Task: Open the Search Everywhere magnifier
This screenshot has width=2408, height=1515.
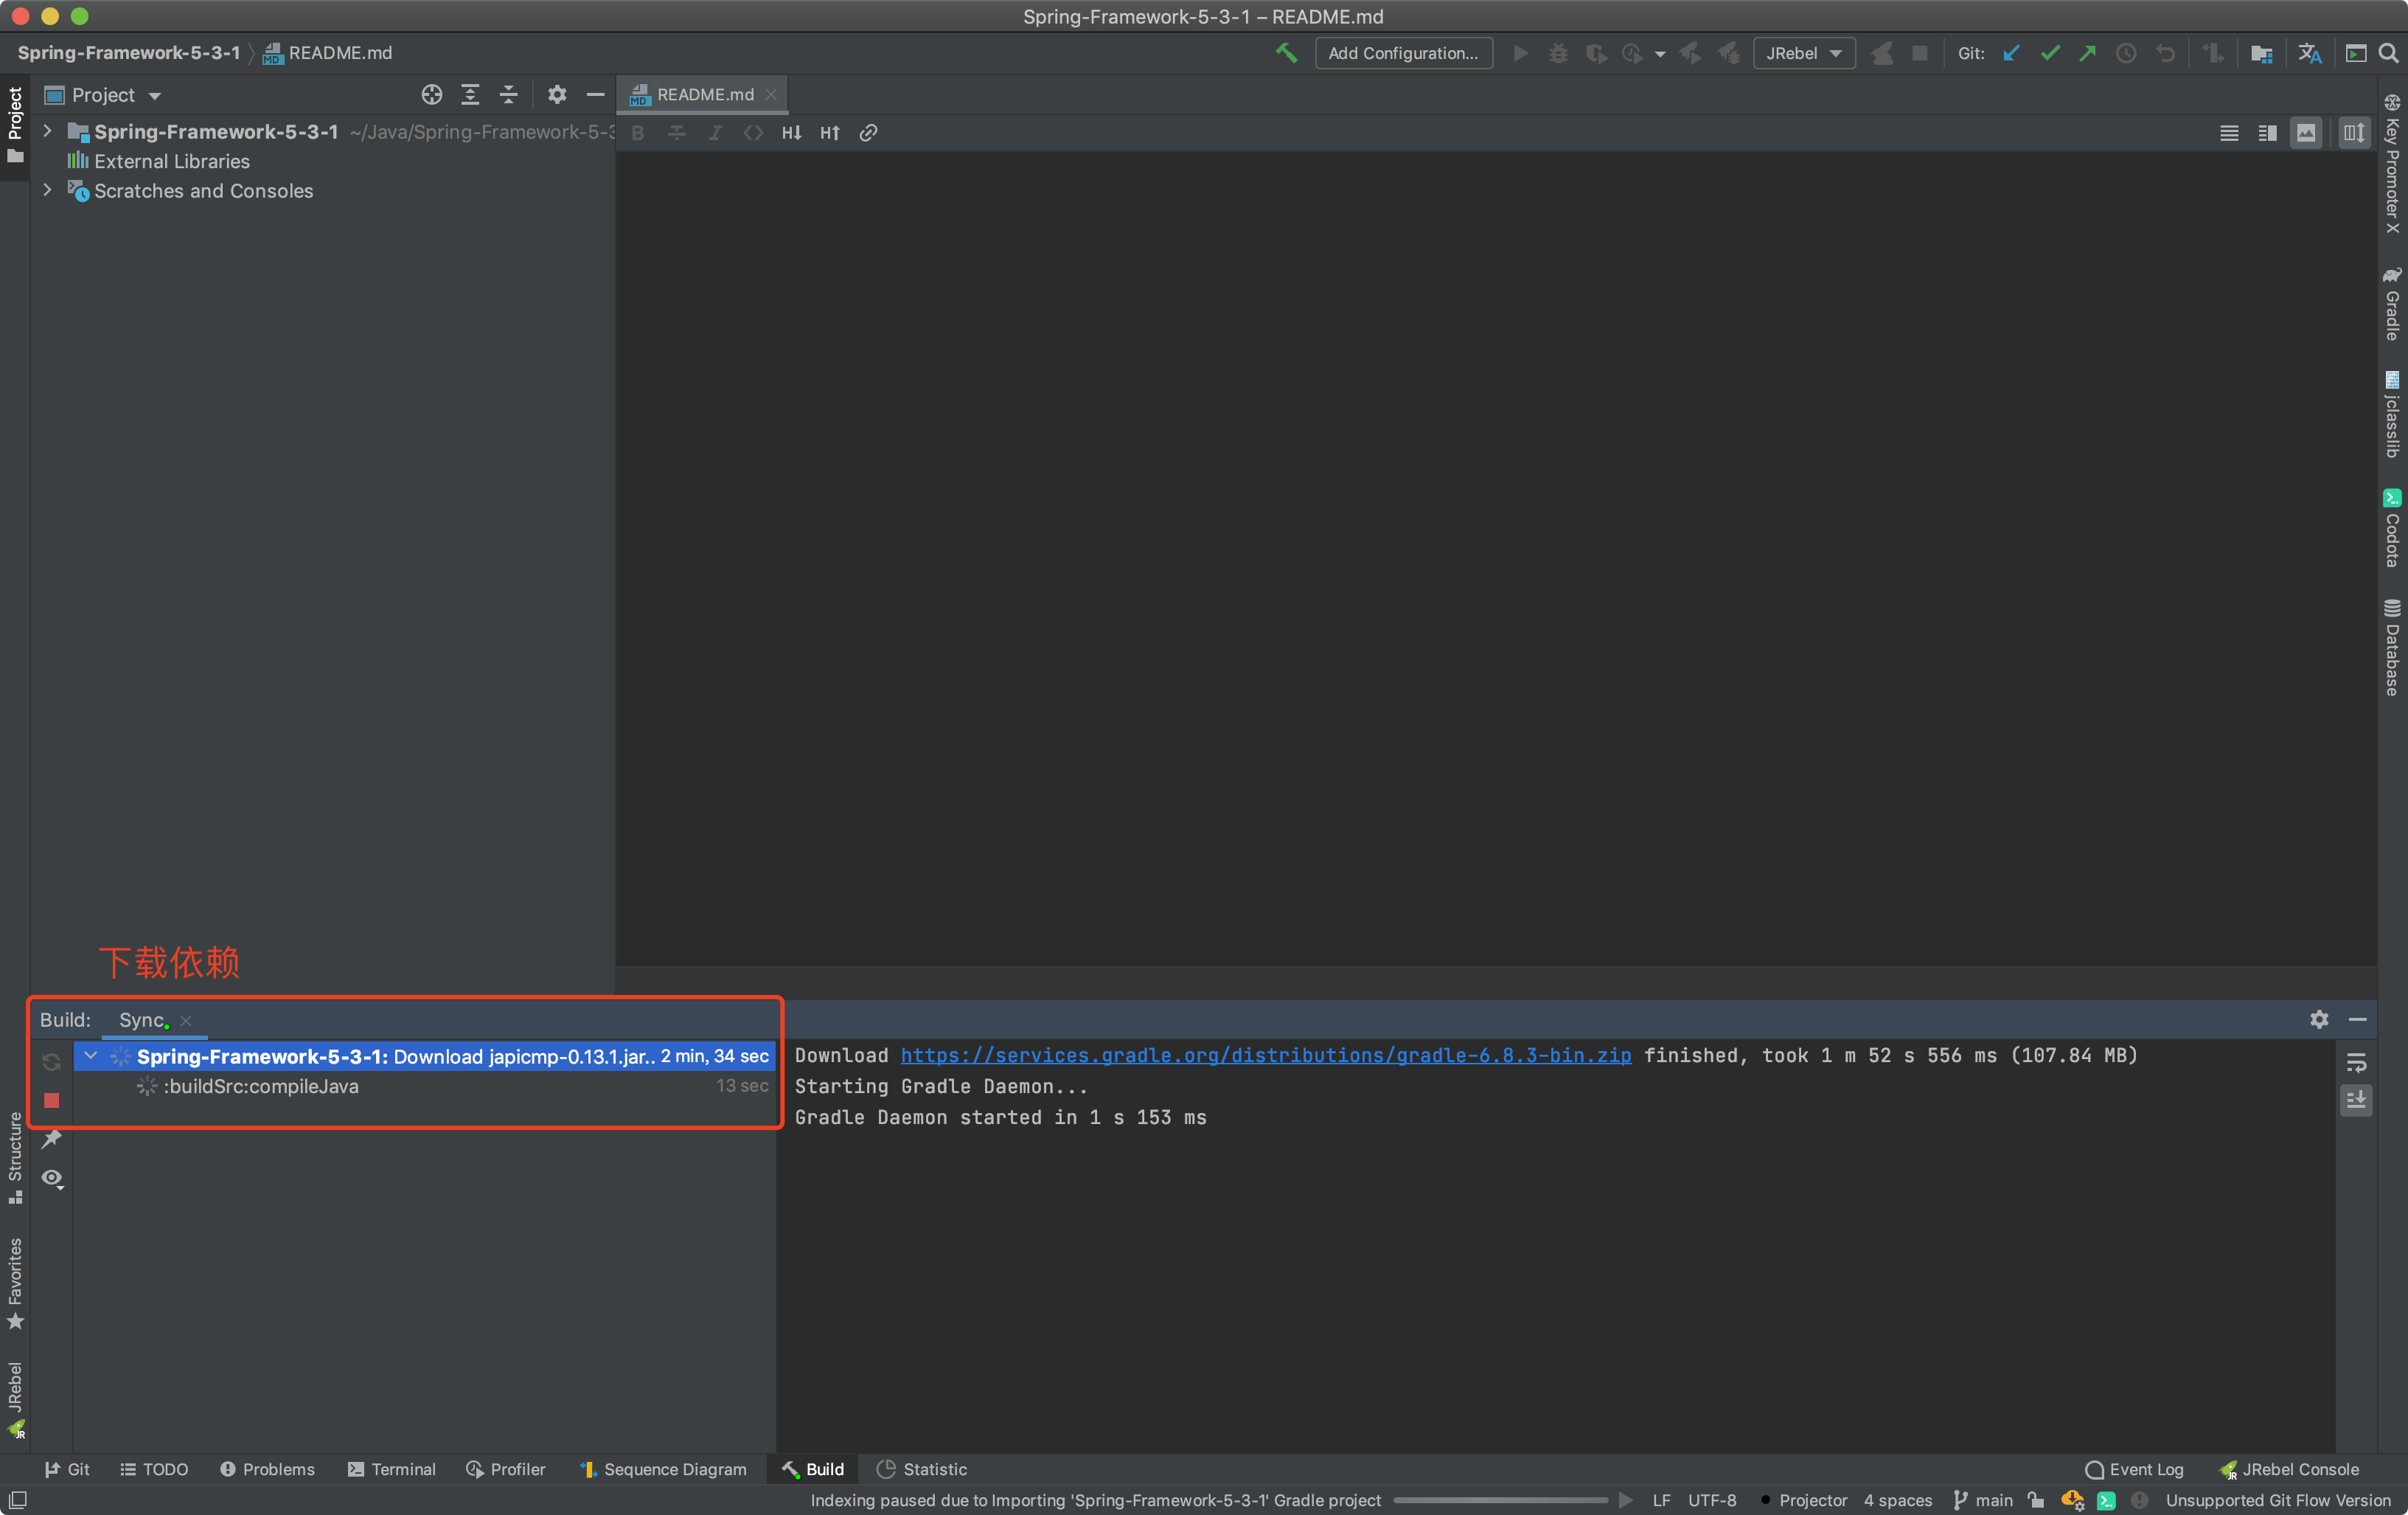Action: [2388, 53]
